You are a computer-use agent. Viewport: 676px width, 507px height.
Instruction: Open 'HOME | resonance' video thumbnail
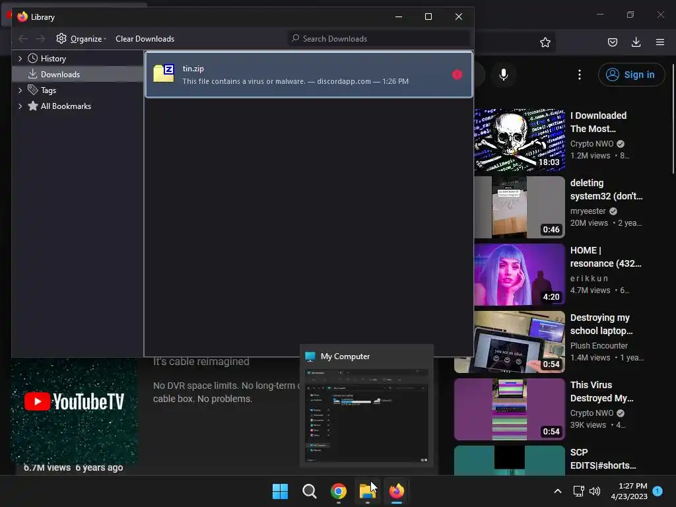[x=520, y=274]
